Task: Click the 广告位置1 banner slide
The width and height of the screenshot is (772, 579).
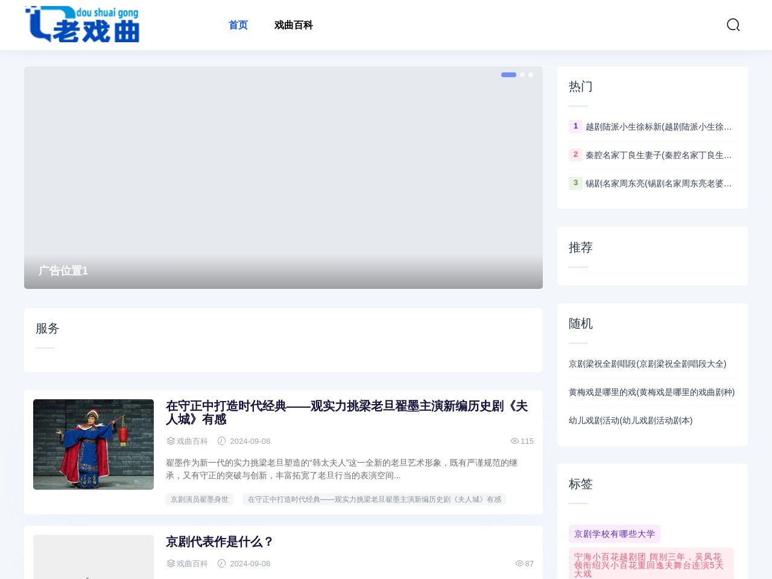Action: (283, 177)
